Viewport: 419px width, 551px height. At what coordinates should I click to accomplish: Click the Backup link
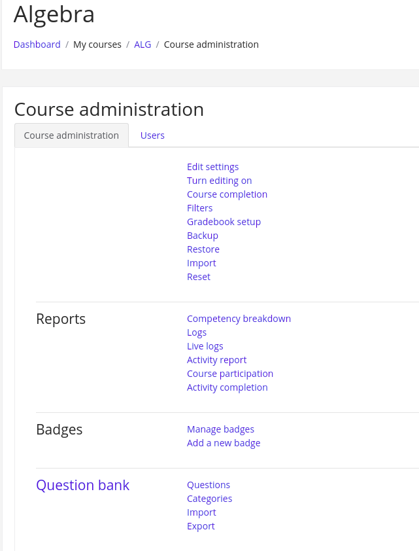point(202,236)
